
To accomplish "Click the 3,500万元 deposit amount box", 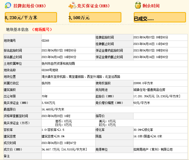I will [x=95, y=17].
